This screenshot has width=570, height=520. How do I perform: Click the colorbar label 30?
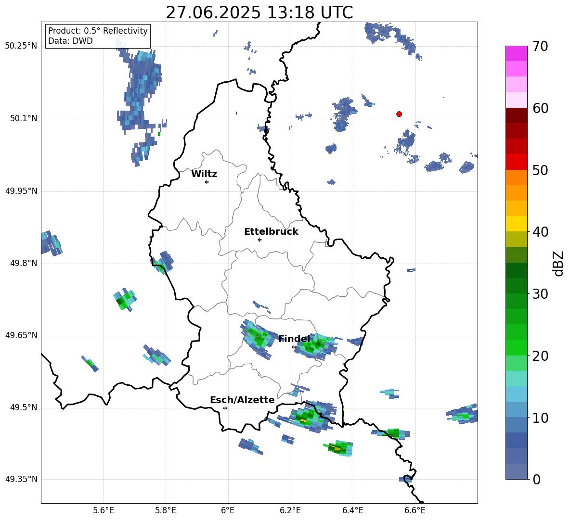point(540,294)
